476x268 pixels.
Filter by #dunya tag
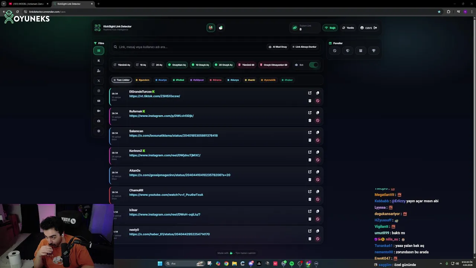click(233, 80)
